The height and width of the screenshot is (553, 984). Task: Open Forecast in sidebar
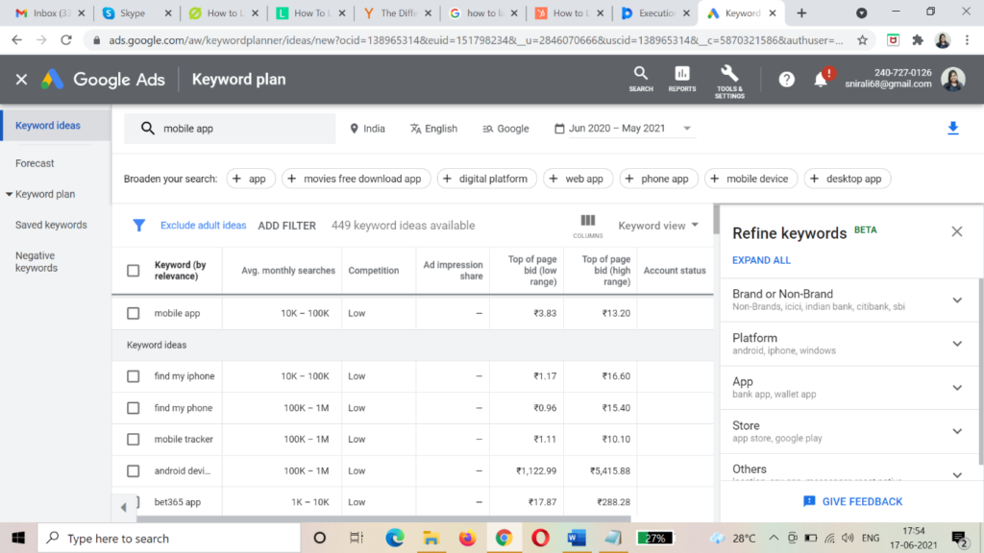(35, 163)
